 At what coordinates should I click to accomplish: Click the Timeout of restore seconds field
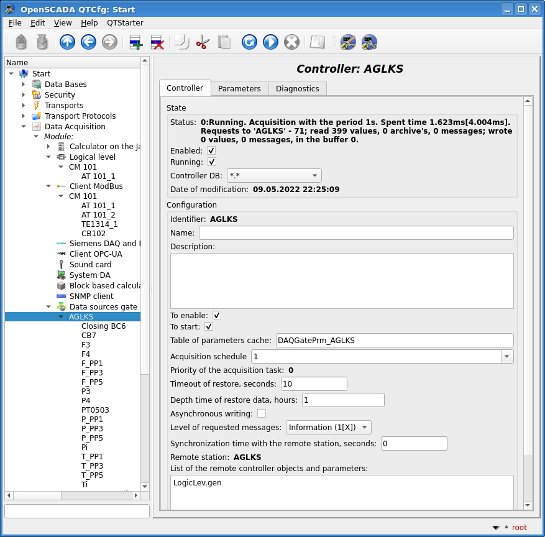point(314,383)
